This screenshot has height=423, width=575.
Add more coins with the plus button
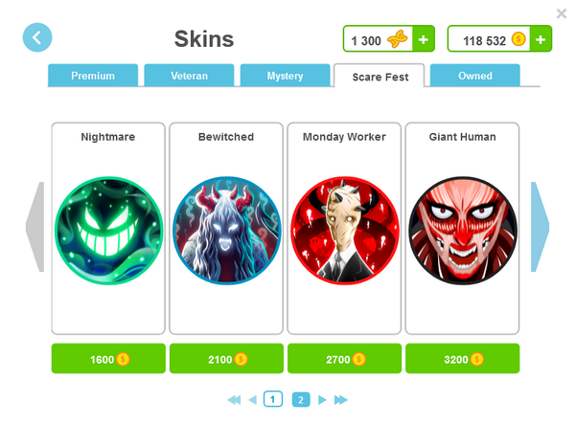pyautogui.click(x=540, y=39)
